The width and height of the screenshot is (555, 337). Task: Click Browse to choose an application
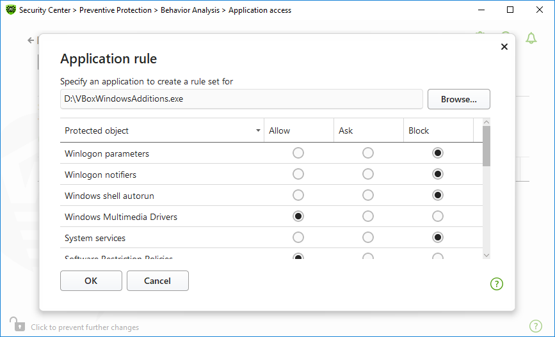(459, 99)
